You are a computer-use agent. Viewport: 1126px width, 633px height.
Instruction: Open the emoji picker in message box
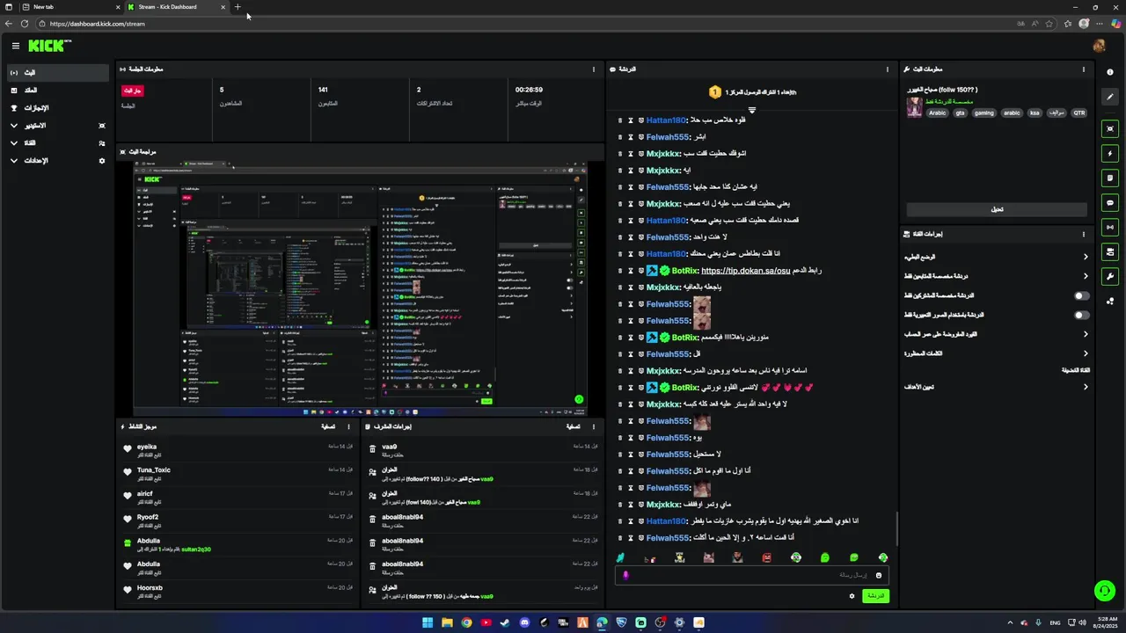[x=878, y=575]
